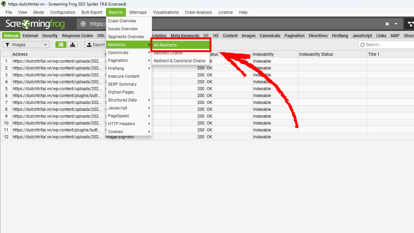Switch to the Response Codes tab
The height and width of the screenshot is (233, 414).
tap(77, 36)
